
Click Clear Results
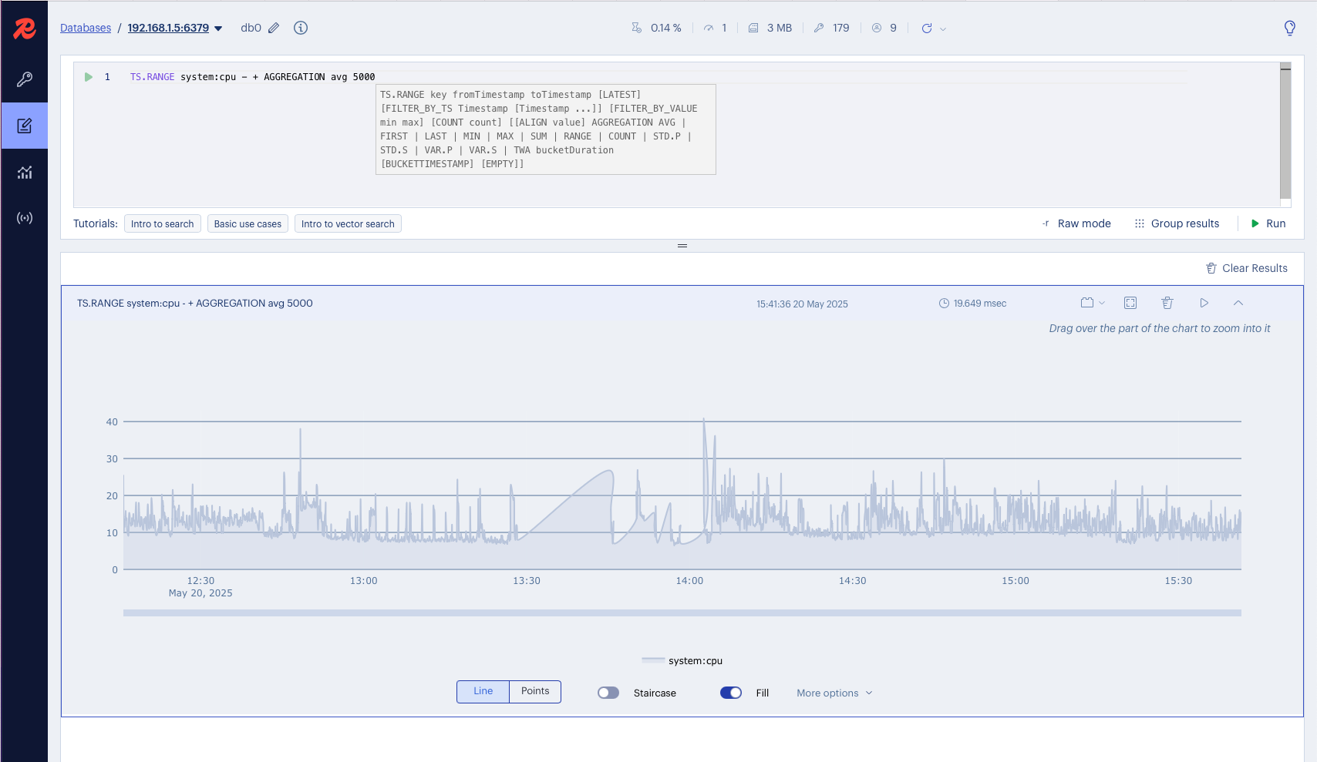1247,268
